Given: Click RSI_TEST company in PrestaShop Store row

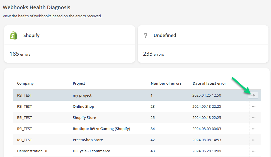Looking at the screenshot, I should click(24, 140).
